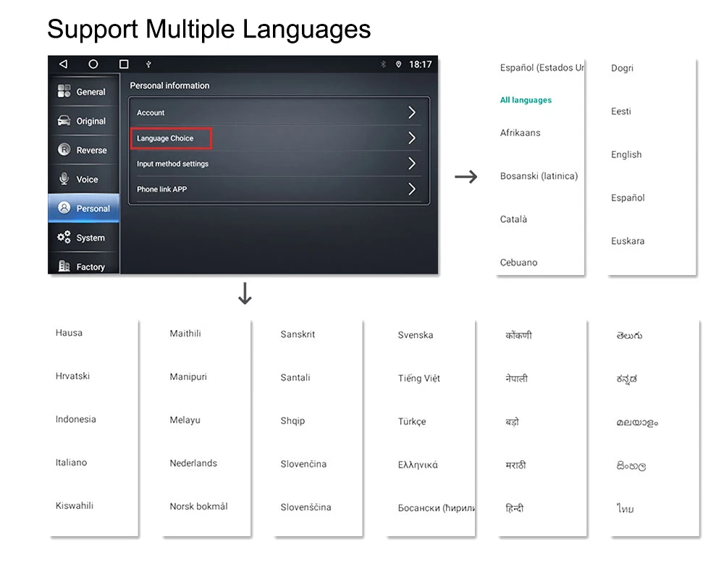
Task: Select Melayu language
Action: (x=185, y=420)
